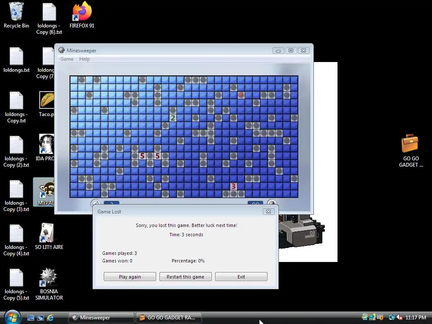Viewport: 432px width, 324px height.
Task: Click the Minesweeper title bar mine icon
Action: click(x=62, y=50)
